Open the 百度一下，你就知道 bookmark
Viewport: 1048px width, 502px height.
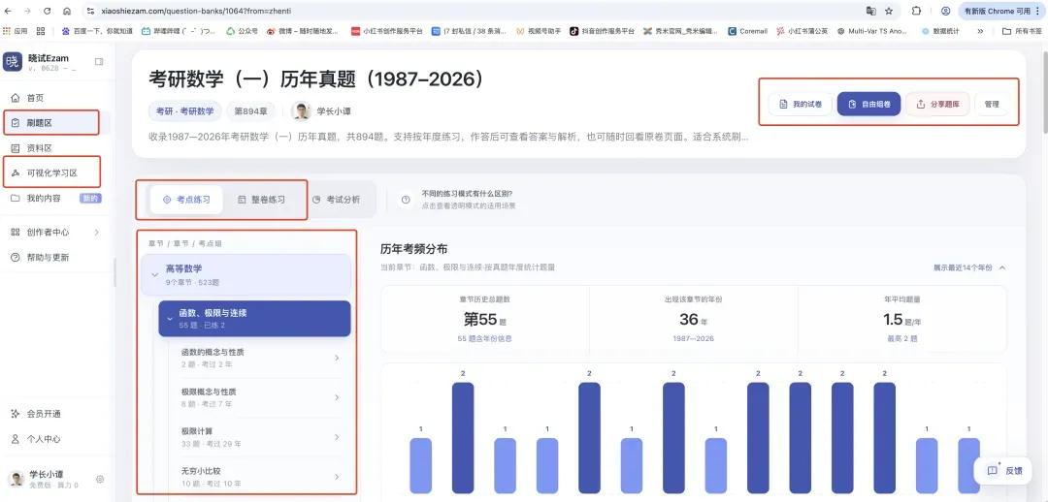click(97, 31)
